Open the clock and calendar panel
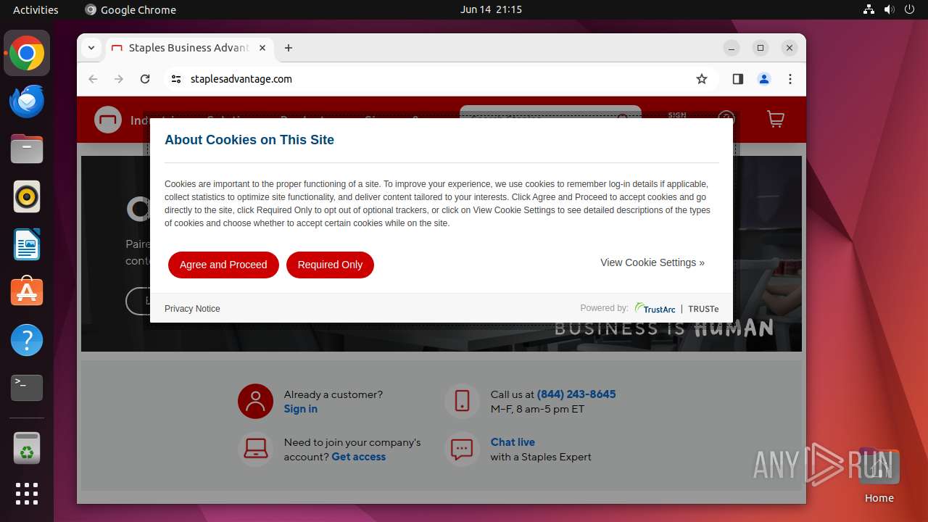 (x=491, y=9)
